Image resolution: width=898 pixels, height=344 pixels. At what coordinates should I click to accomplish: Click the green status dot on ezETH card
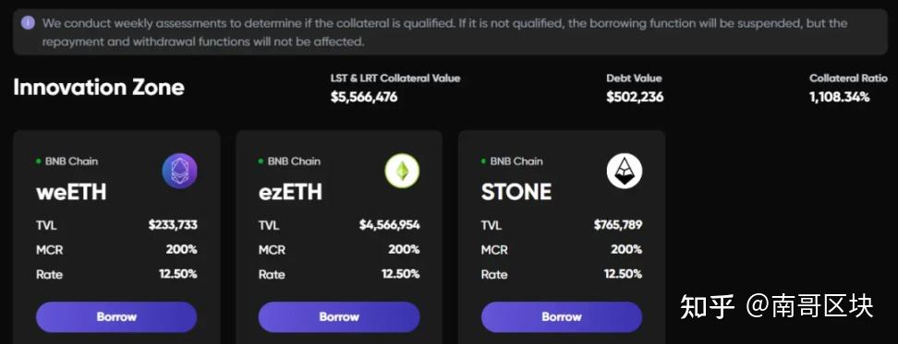[x=261, y=161]
